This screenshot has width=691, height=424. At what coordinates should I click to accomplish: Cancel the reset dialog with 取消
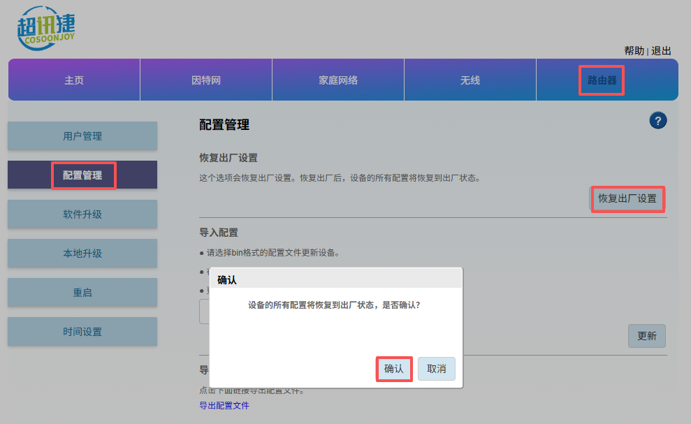pyautogui.click(x=436, y=369)
